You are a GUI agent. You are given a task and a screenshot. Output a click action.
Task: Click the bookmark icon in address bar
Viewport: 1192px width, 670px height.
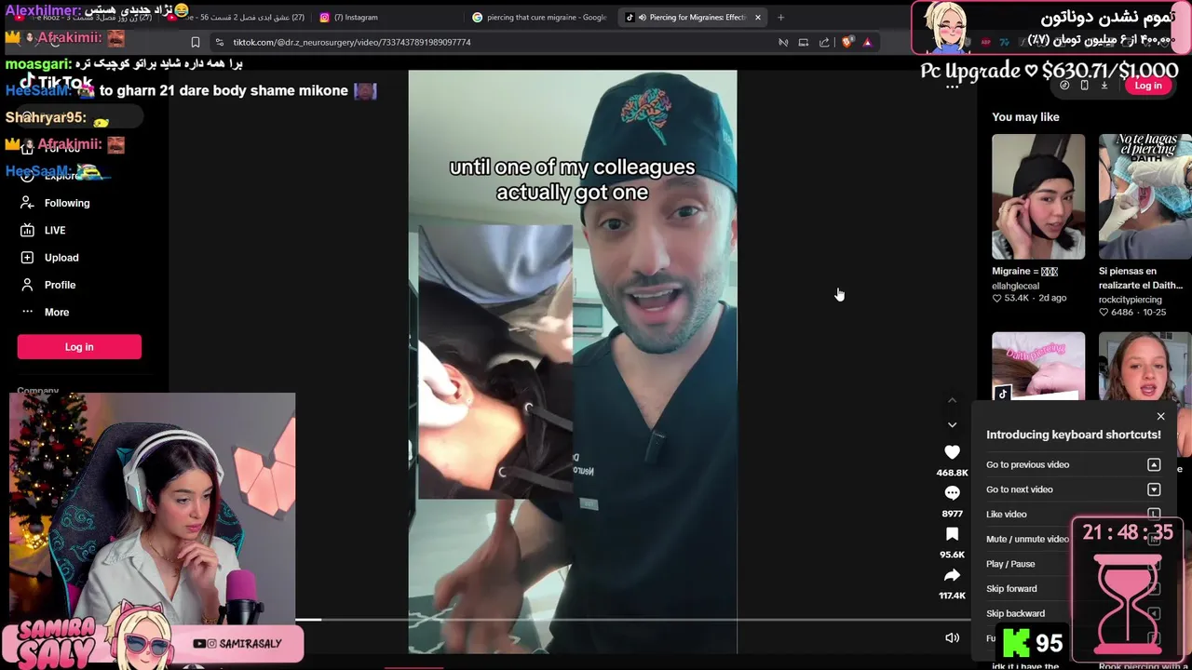tap(196, 42)
